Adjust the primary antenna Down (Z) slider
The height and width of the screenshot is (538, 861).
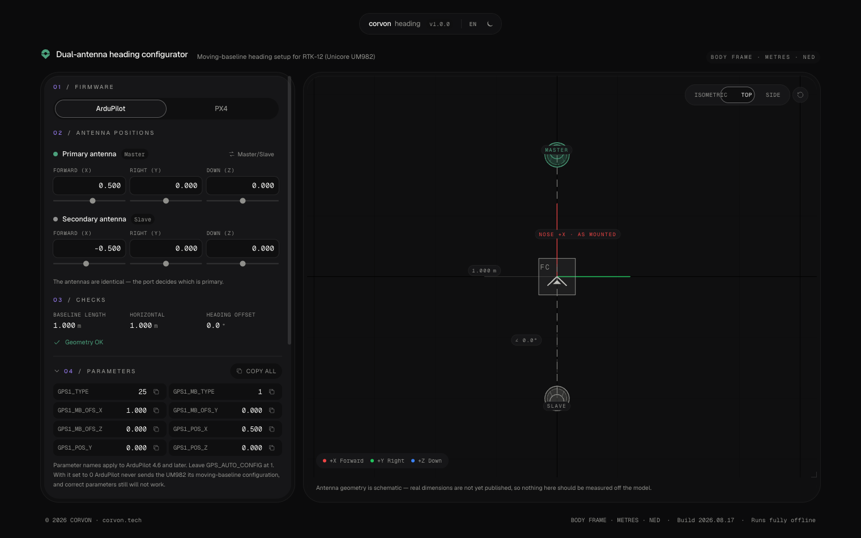242,200
